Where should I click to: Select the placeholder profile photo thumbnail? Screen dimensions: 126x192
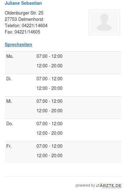click(x=104, y=22)
